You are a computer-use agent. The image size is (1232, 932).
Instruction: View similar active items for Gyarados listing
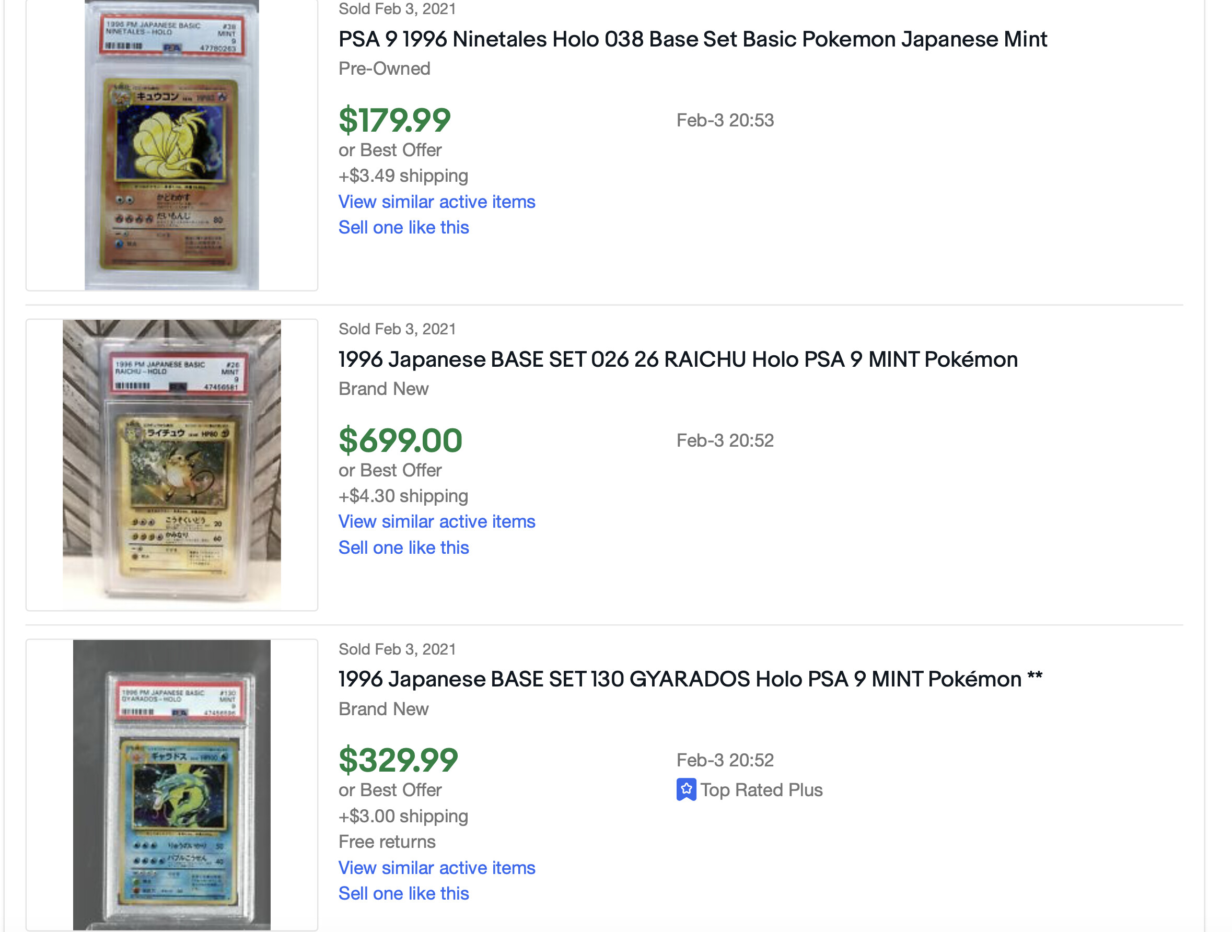click(x=437, y=867)
